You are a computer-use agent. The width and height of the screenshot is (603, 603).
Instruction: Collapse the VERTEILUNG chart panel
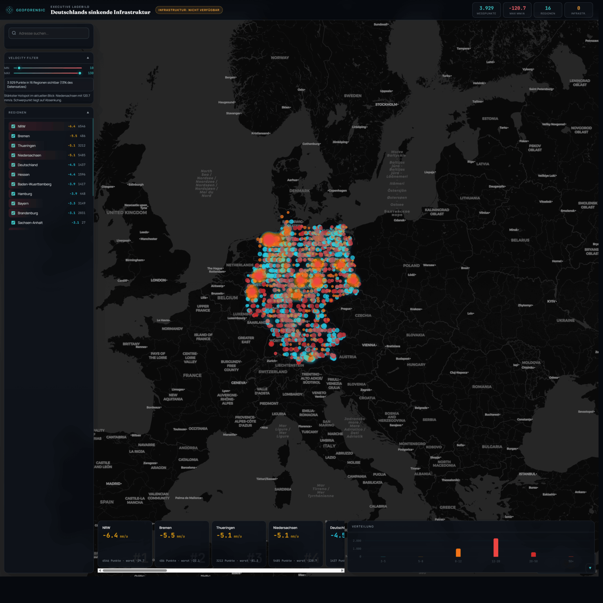coord(590,568)
